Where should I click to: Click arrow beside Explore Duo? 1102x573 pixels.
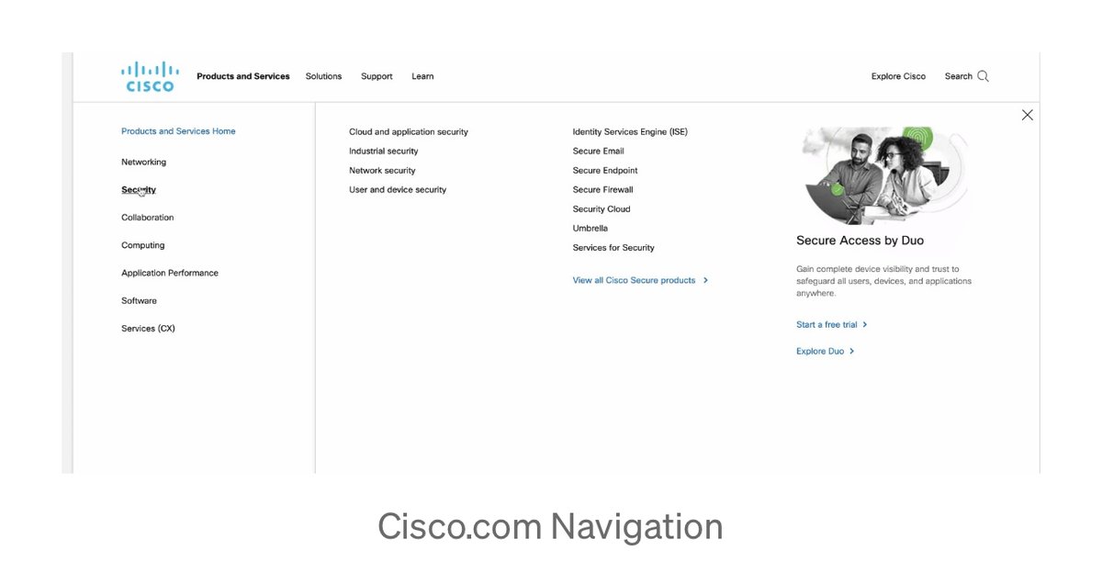[852, 352]
